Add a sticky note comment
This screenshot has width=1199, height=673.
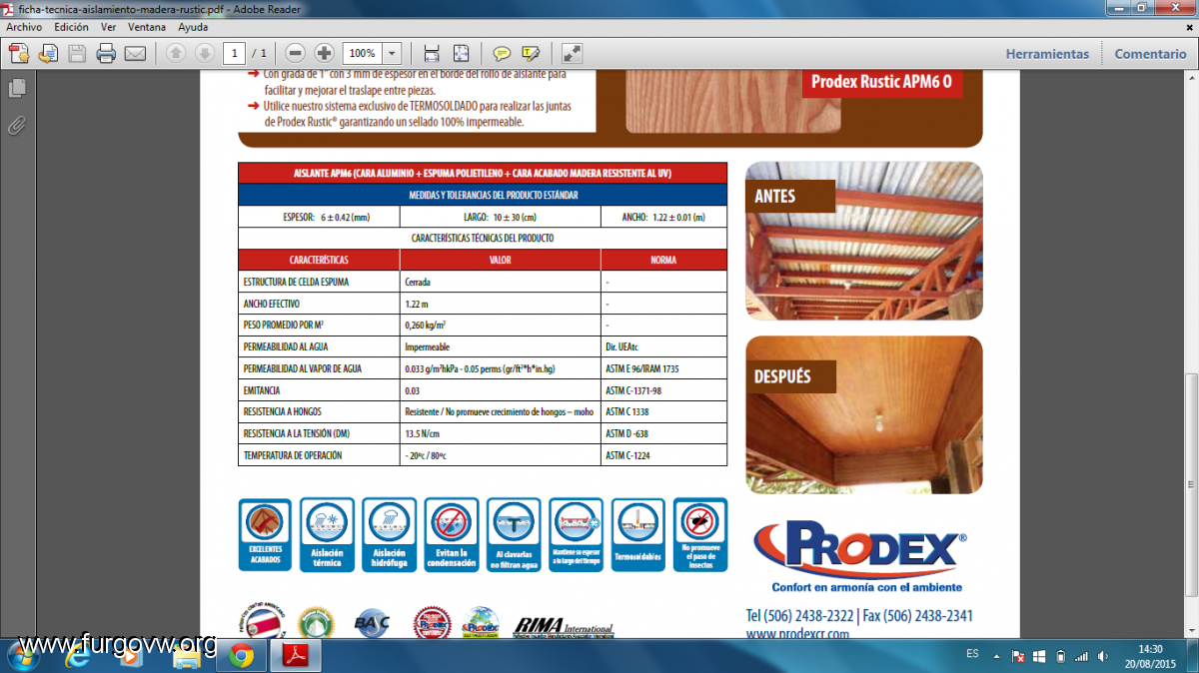click(502, 54)
